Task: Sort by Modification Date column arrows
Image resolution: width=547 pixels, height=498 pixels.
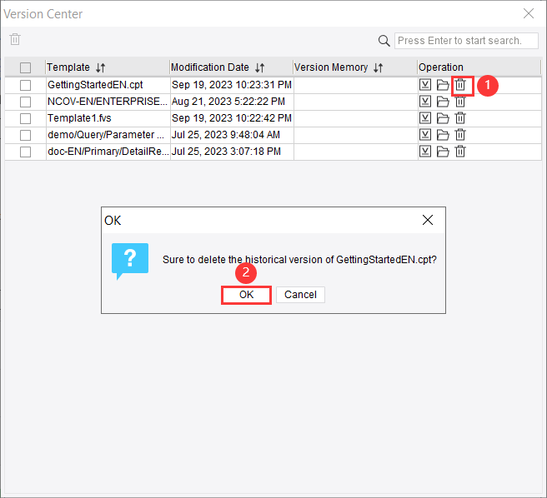Action: 259,67
